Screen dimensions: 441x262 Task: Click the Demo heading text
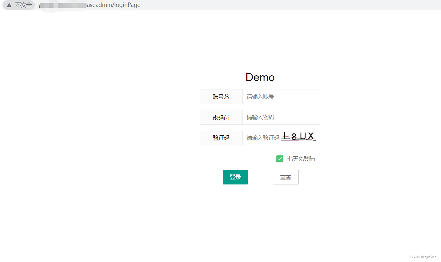point(260,77)
